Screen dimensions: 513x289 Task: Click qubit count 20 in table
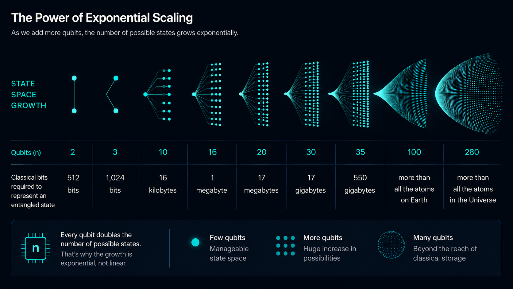click(262, 152)
